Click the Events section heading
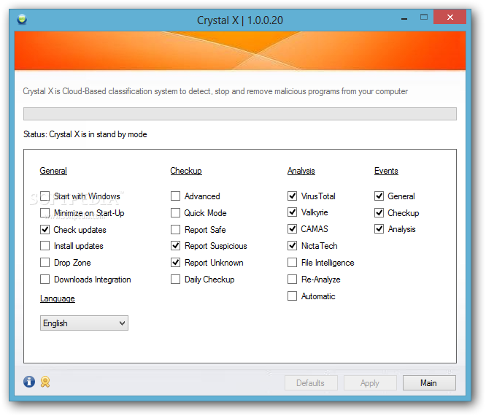486x416 pixels. [x=386, y=171]
